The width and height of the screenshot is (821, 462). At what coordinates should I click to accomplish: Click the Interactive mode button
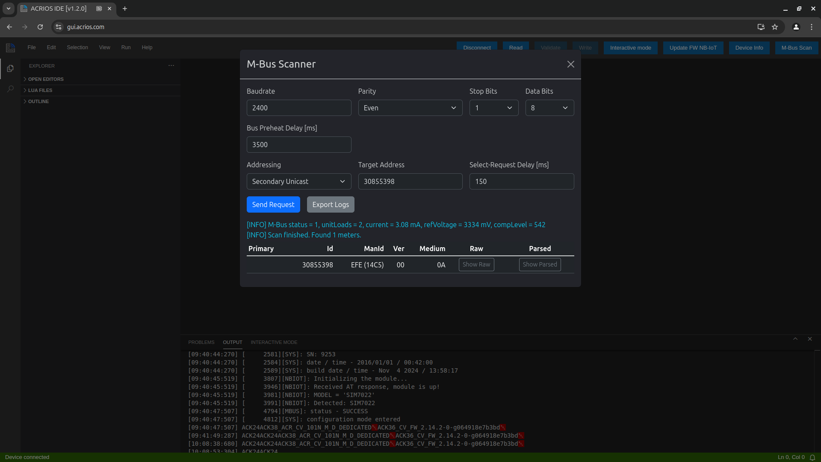click(630, 47)
